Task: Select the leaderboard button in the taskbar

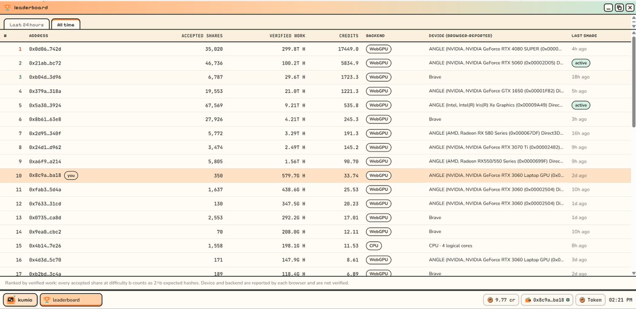Action: [x=71, y=300]
